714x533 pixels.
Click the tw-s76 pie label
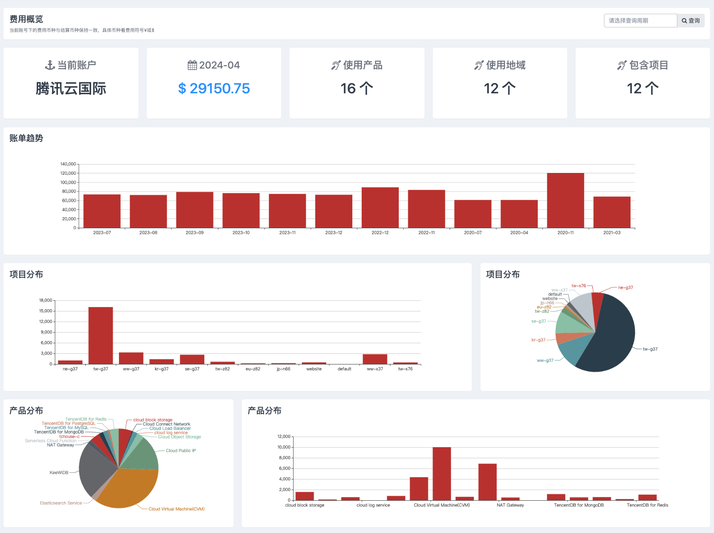coord(579,286)
